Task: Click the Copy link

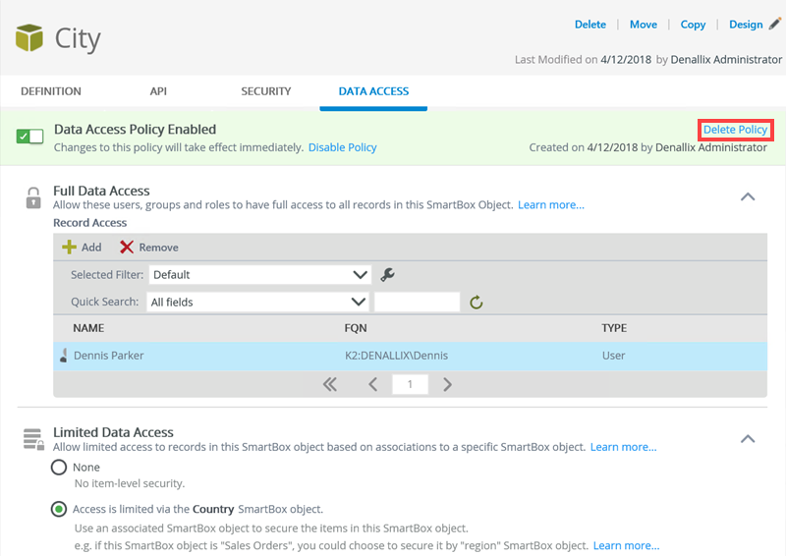Action: [693, 25]
